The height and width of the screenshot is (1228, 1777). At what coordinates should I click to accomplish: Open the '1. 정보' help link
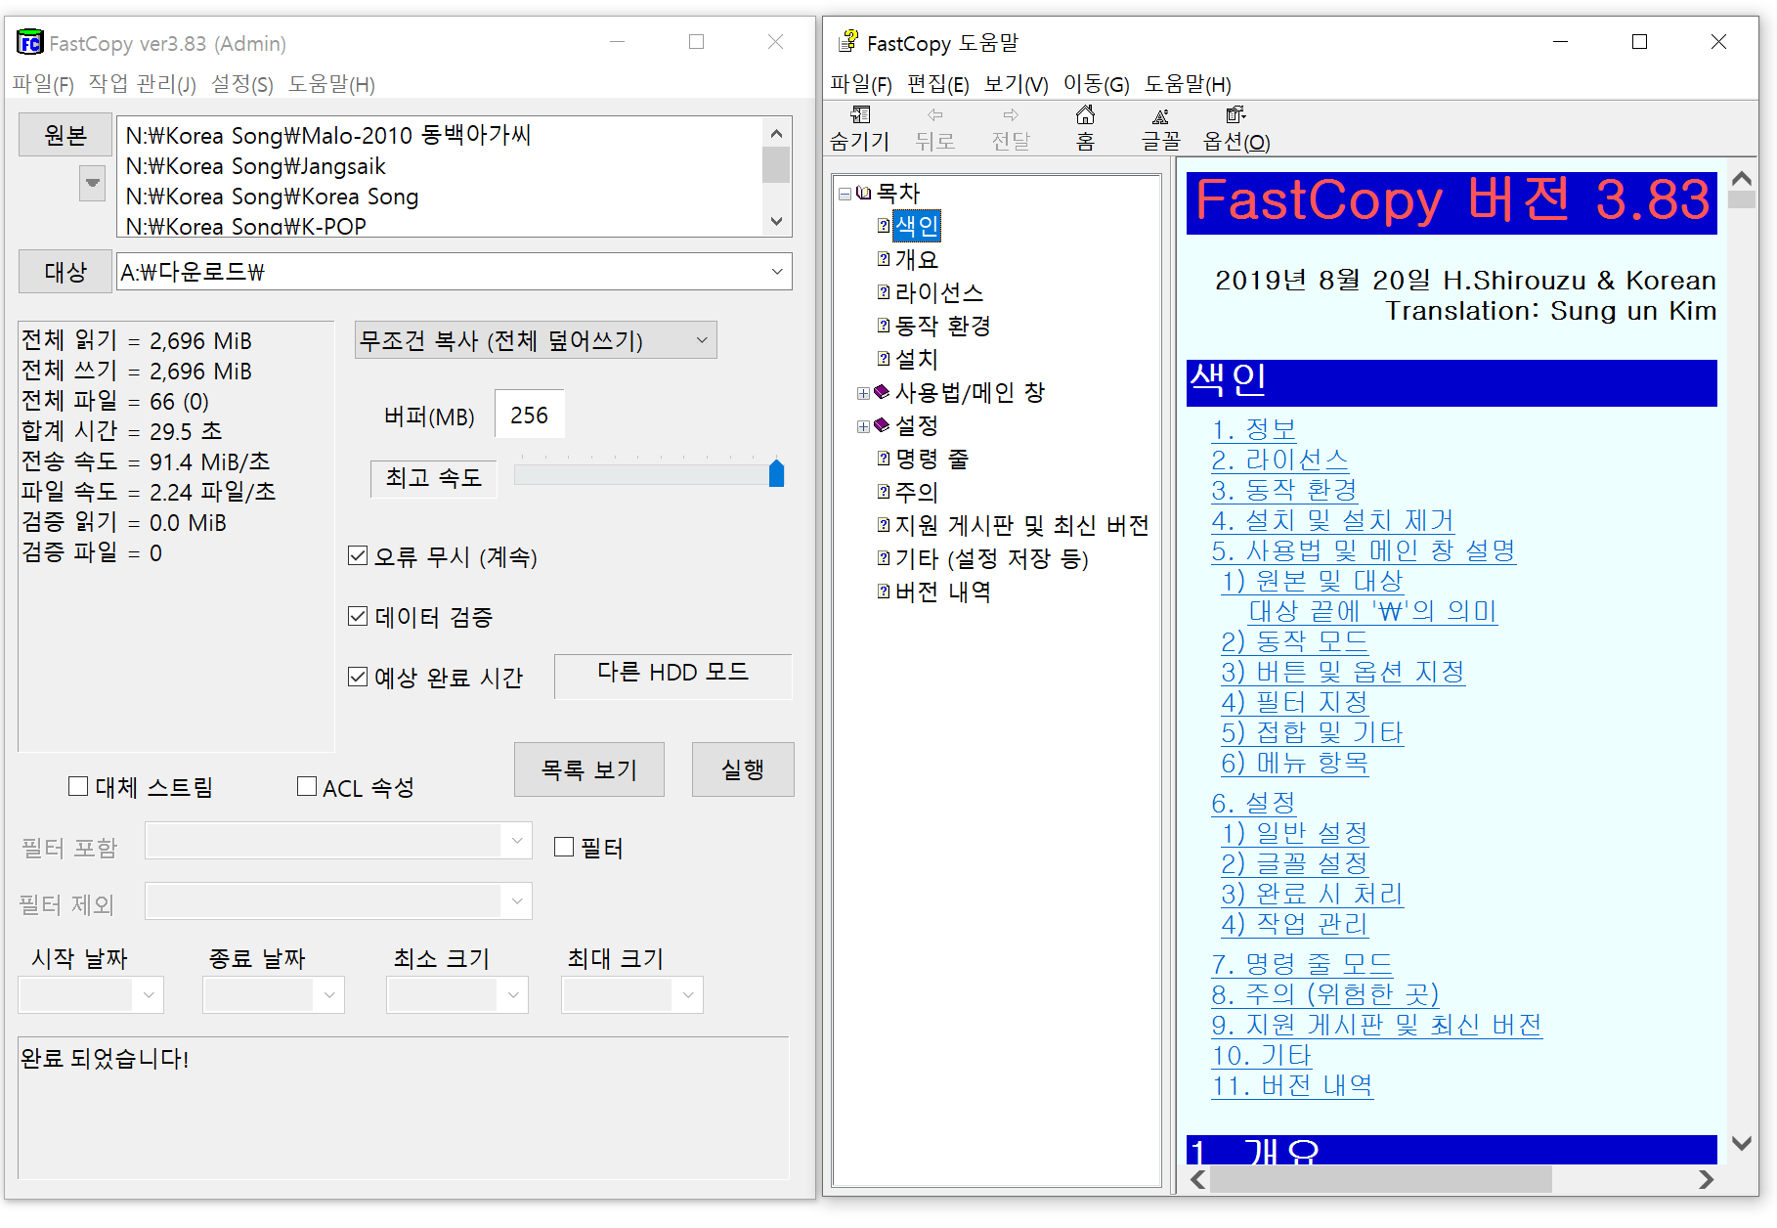[x=1253, y=429]
